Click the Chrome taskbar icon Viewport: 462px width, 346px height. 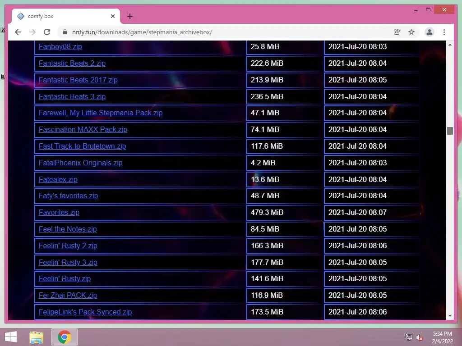[64, 337]
